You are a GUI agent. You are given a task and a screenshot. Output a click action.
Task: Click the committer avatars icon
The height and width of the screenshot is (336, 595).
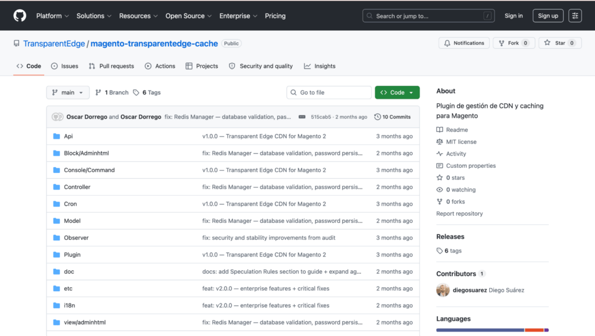point(58,117)
